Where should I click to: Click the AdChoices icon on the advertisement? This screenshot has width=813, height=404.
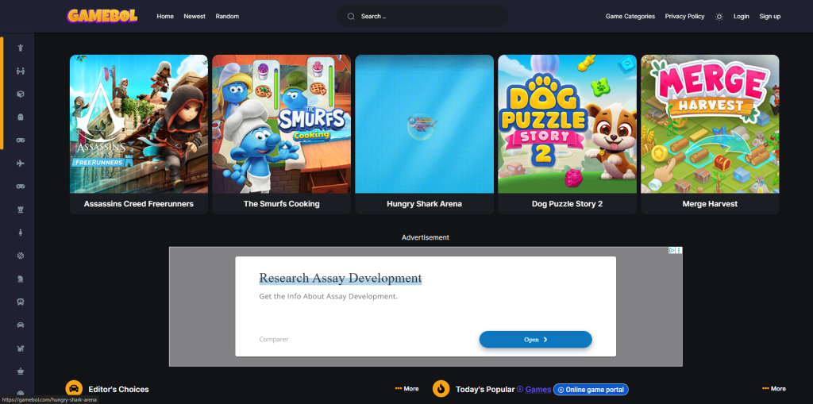coord(672,250)
